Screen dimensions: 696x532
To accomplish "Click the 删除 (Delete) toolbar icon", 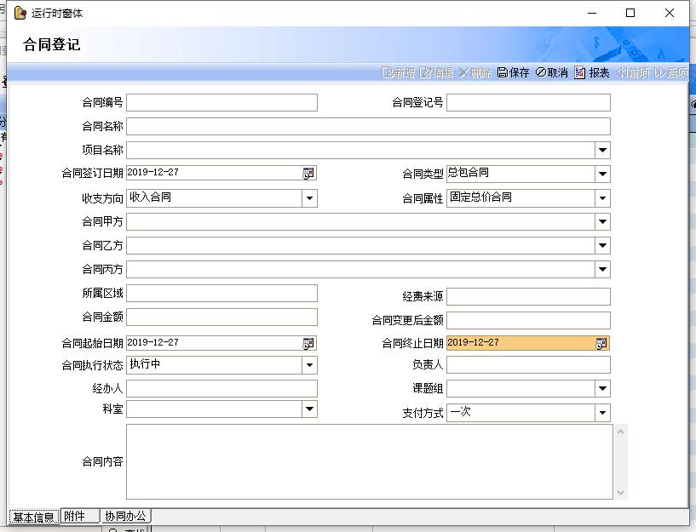I will [475, 73].
